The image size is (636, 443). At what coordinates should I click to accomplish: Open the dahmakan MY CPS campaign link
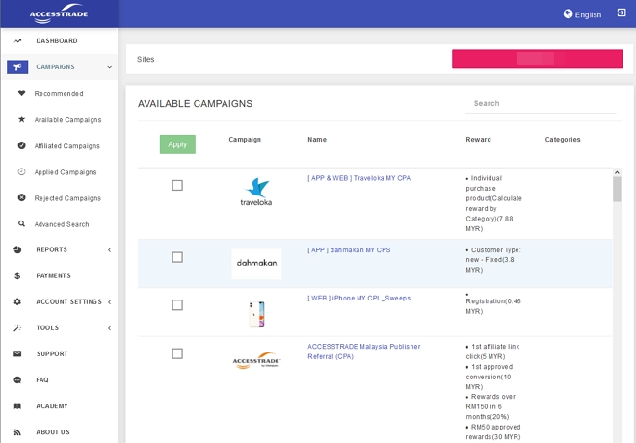click(x=349, y=249)
